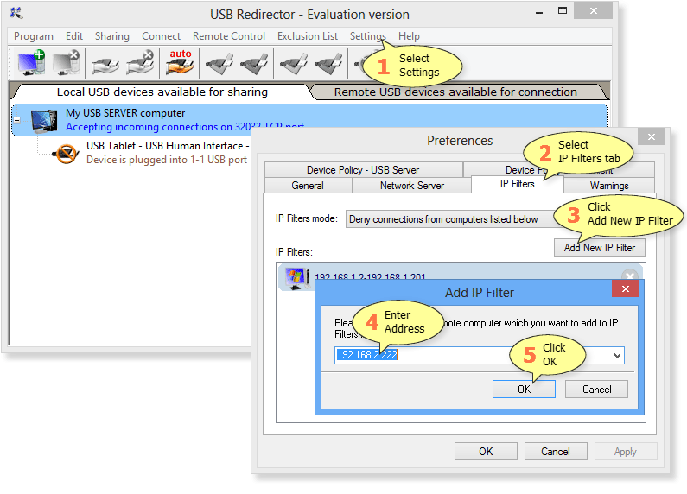This screenshot has width=687, height=494.
Task: Click the computer icon of the 192.168.1.2 filter row
Action: pyautogui.click(x=296, y=279)
